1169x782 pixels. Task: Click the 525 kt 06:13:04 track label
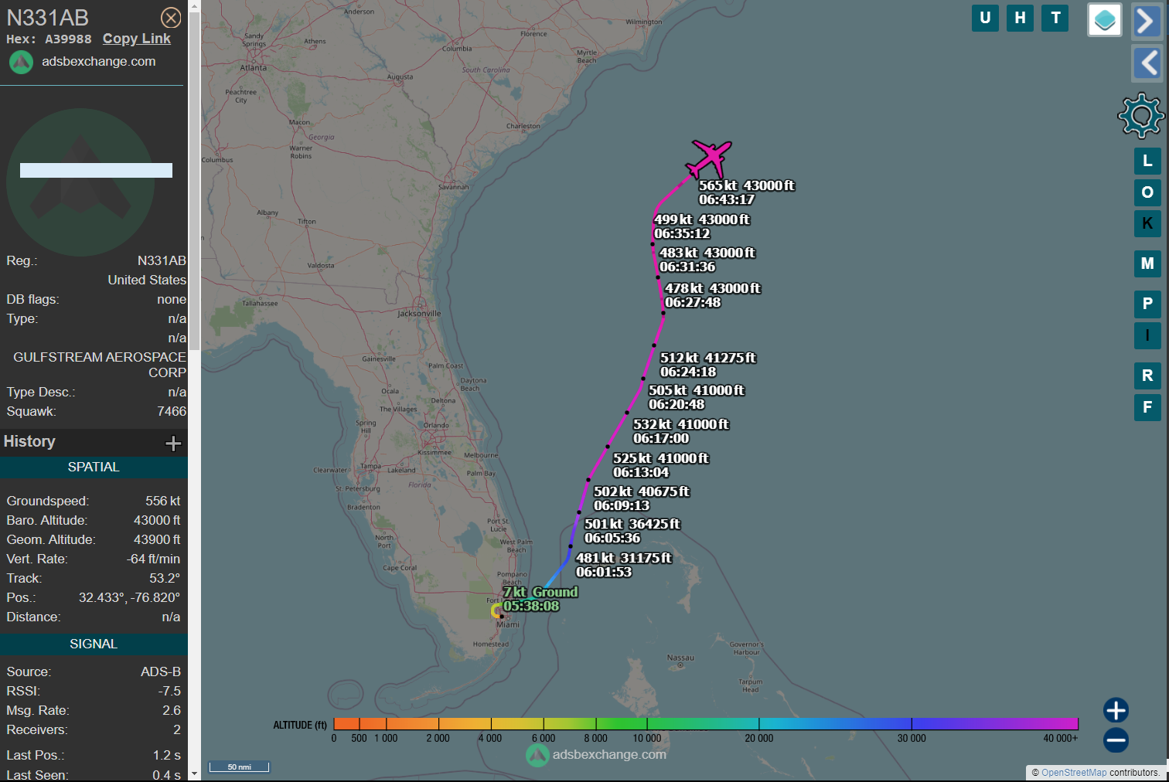click(661, 465)
